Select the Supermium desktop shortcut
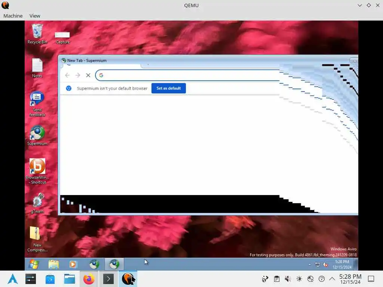 (x=37, y=136)
